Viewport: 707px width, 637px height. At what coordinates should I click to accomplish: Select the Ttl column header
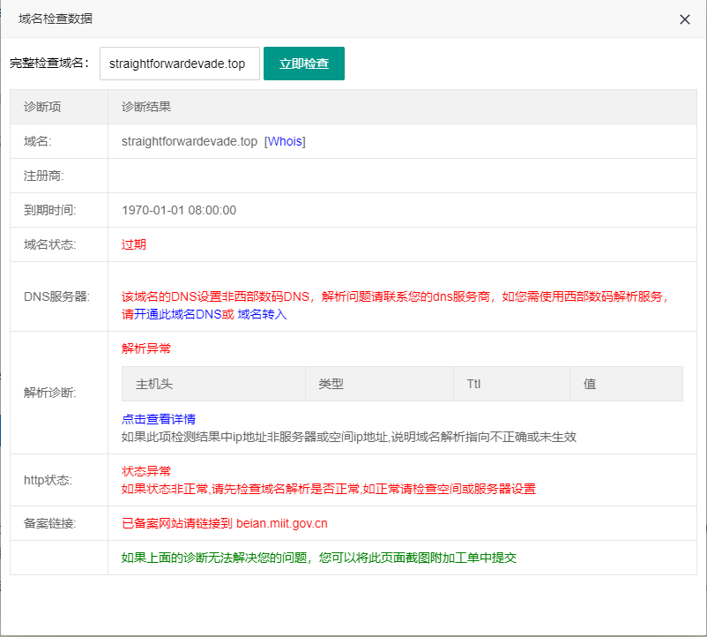473,385
